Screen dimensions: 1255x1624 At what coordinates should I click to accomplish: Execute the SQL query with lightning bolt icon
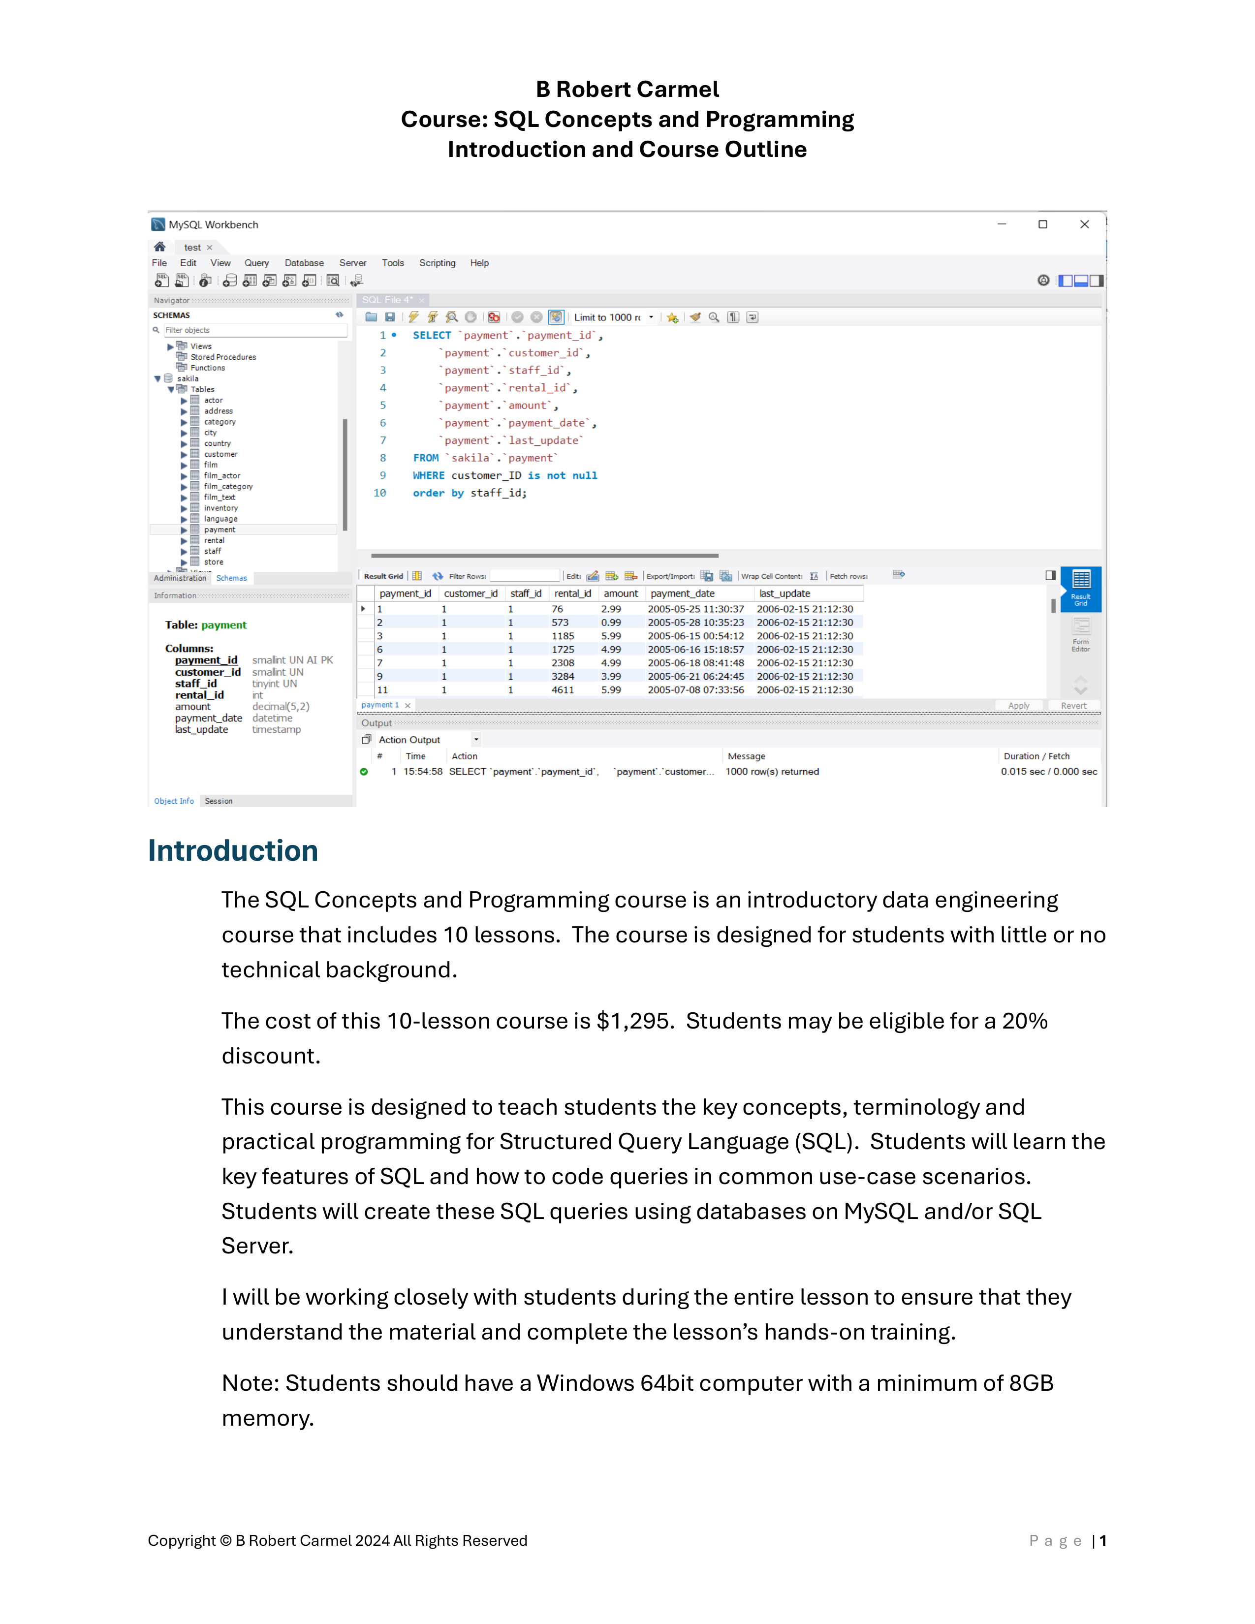(x=413, y=317)
